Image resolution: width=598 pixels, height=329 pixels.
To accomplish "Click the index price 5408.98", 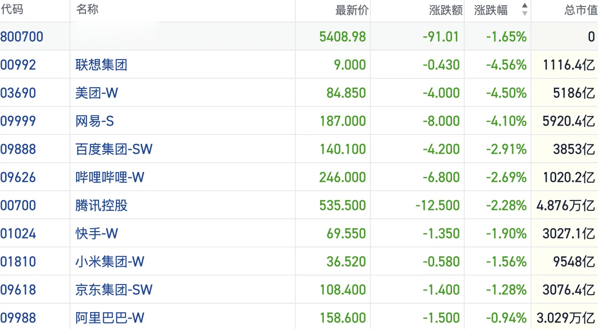I will (343, 37).
